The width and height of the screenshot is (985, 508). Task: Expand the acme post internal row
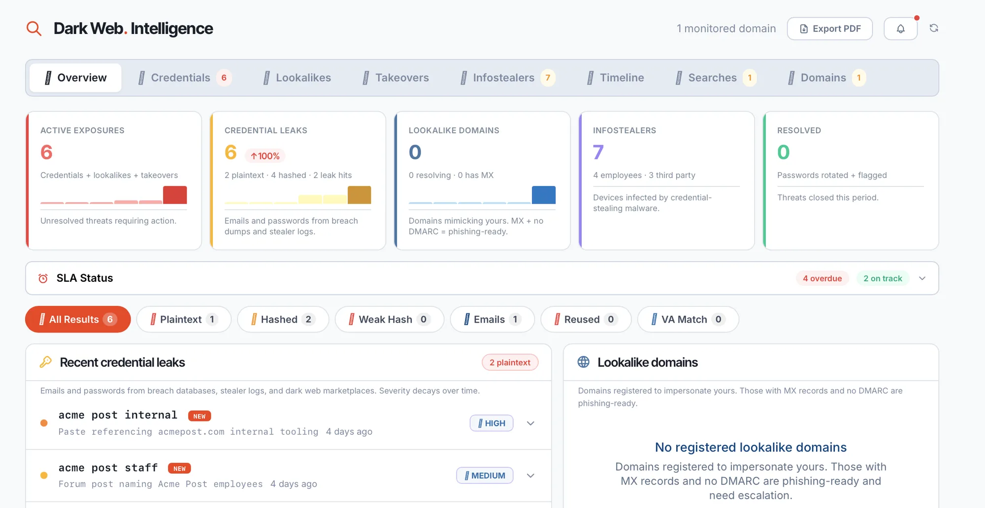click(530, 423)
